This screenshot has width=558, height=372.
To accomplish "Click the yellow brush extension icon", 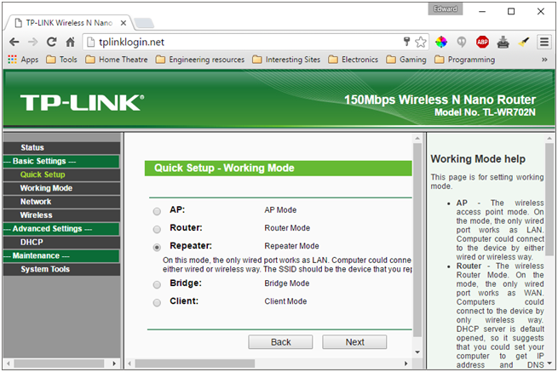I will click(523, 42).
